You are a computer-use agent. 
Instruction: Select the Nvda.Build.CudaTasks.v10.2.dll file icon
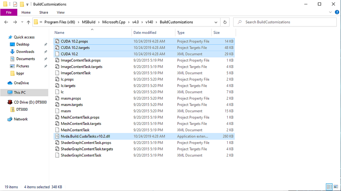point(57,136)
